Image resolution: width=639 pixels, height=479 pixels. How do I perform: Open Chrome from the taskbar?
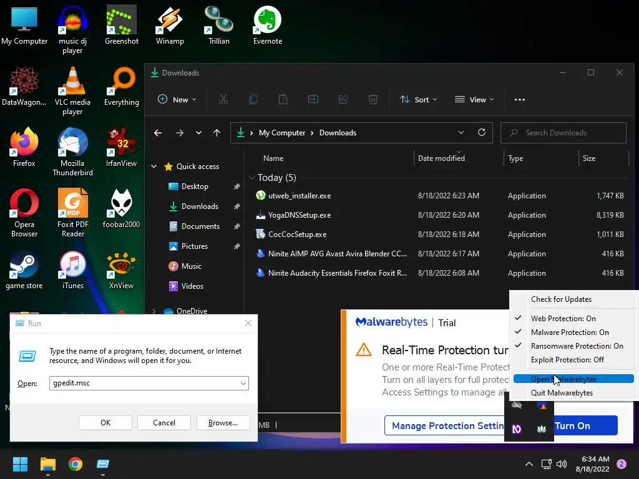tap(76, 464)
